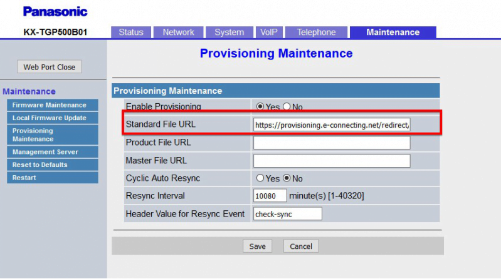The height and width of the screenshot is (279, 501).
Task: Select Provisioning Maintenance sidebar item
Action: coord(53,135)
